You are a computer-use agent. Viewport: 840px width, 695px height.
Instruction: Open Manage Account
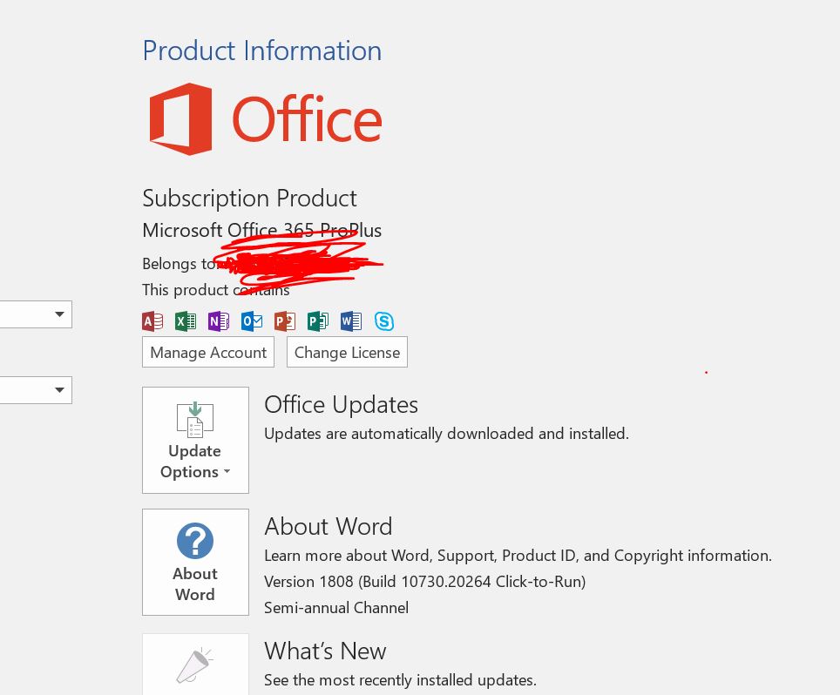coord(208,353)
